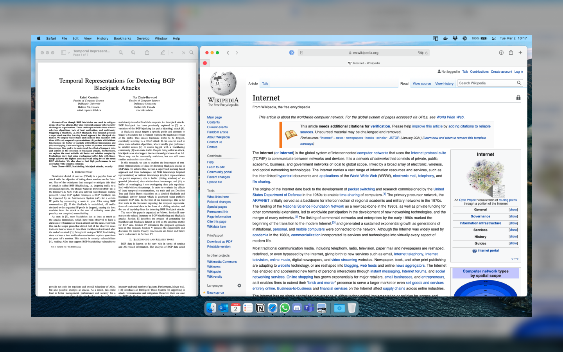Open the 1Password extension in Safari toolbar

292,52
